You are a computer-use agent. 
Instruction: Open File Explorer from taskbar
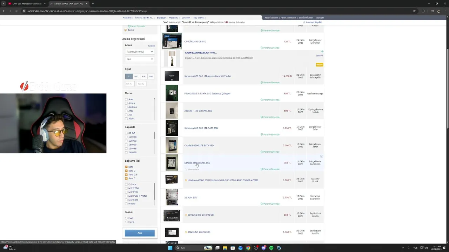coord(225,248)
